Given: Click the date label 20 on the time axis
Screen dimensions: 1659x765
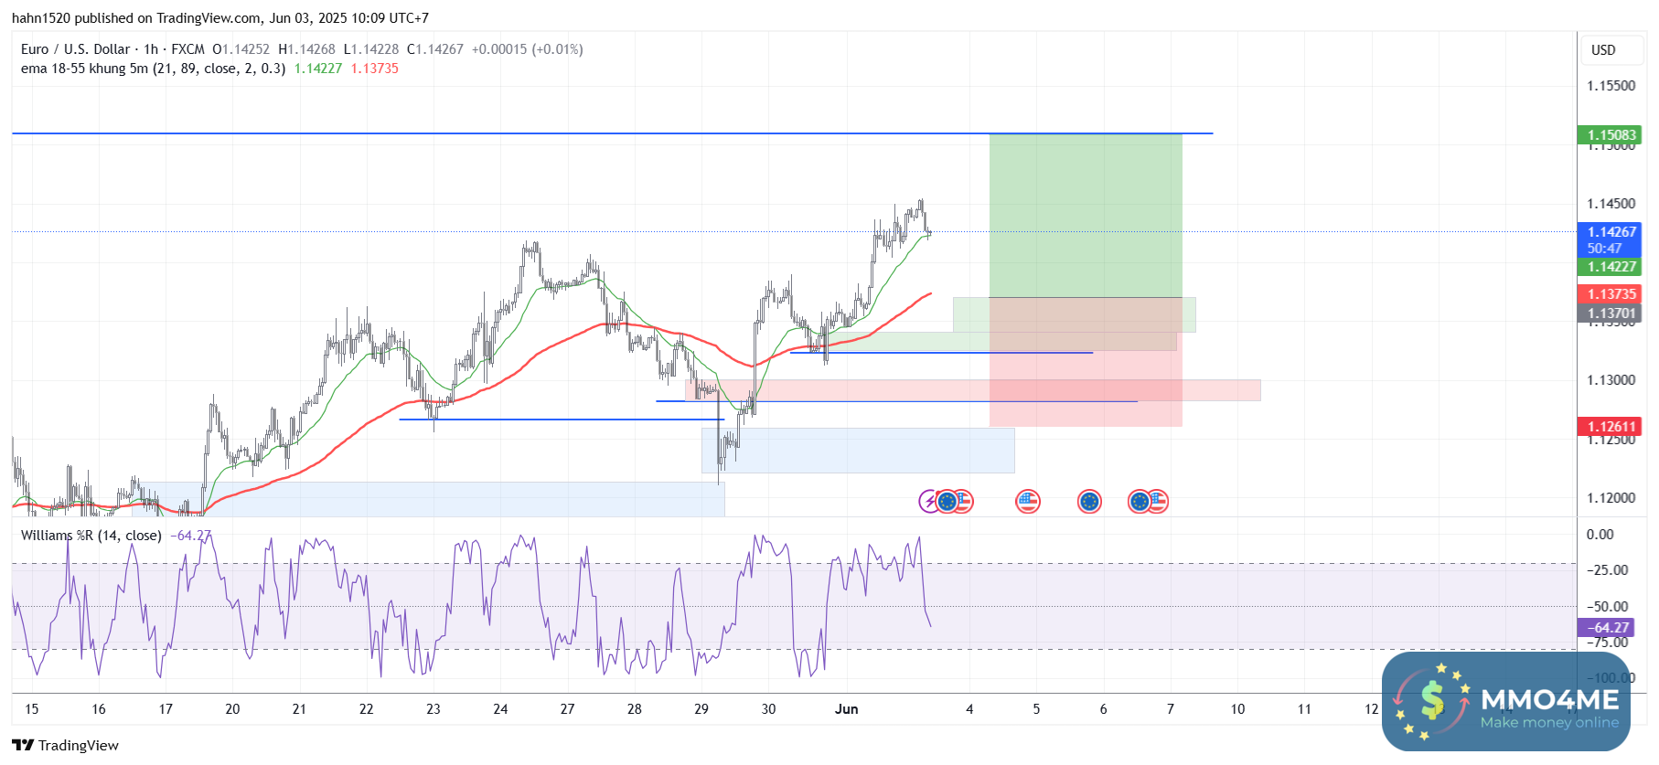Looking at the screenshot, I should pos(232,709).
